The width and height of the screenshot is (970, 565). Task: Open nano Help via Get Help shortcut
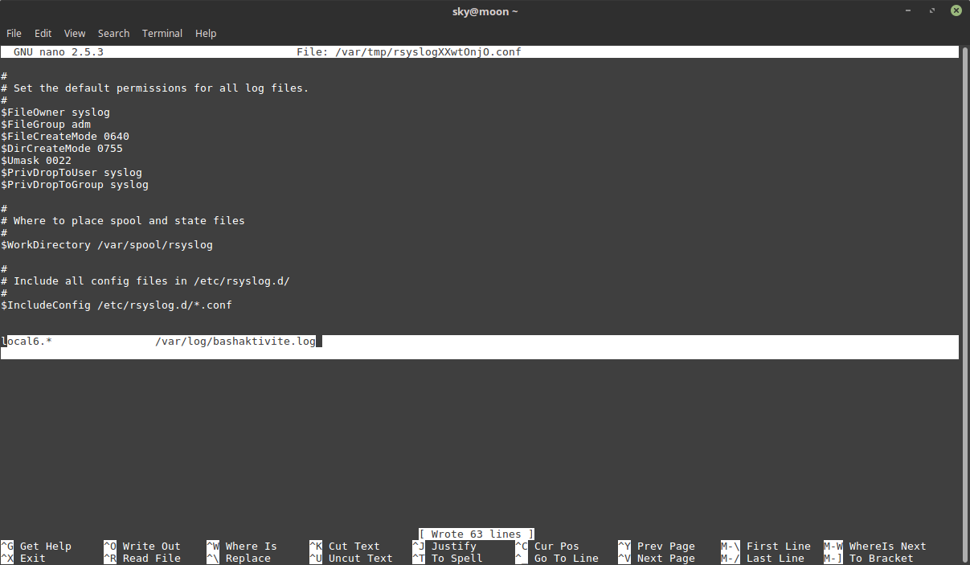pyautogui.click(x=39, y=546)
